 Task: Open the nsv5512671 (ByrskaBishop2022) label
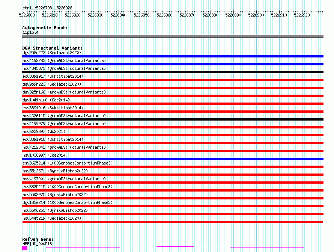(55, 171)
